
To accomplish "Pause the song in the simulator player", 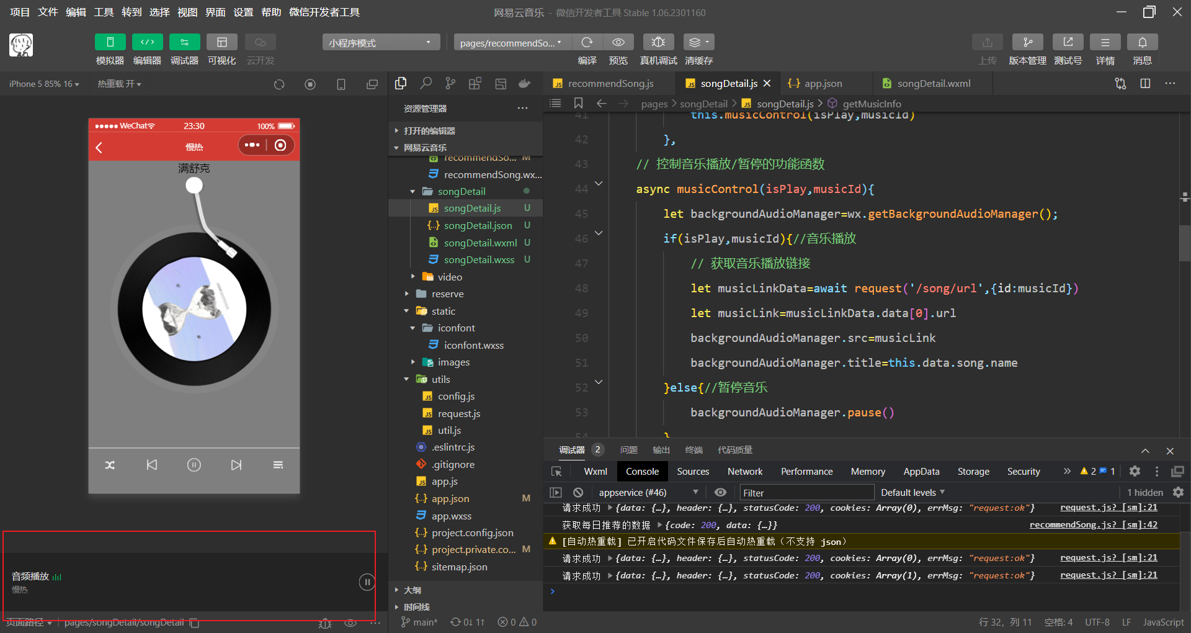I will [194, 465].
